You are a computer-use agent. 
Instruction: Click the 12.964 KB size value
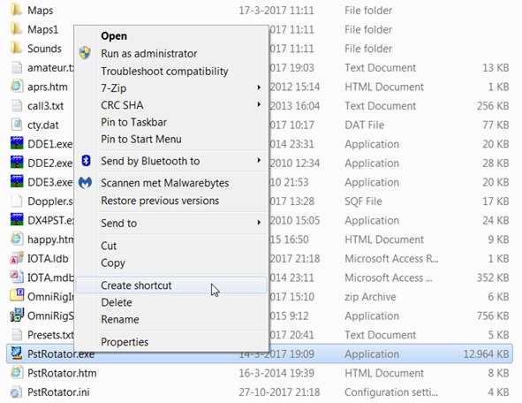(x=486, y=354)
